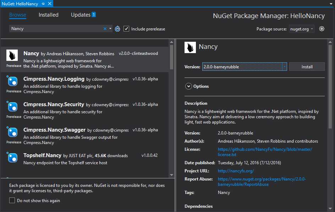Click package list scroll up arrow

(x=171, y=42)
